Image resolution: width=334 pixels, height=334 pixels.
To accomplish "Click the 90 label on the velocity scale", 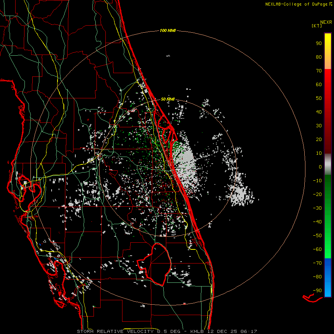I will coord(318,43).
